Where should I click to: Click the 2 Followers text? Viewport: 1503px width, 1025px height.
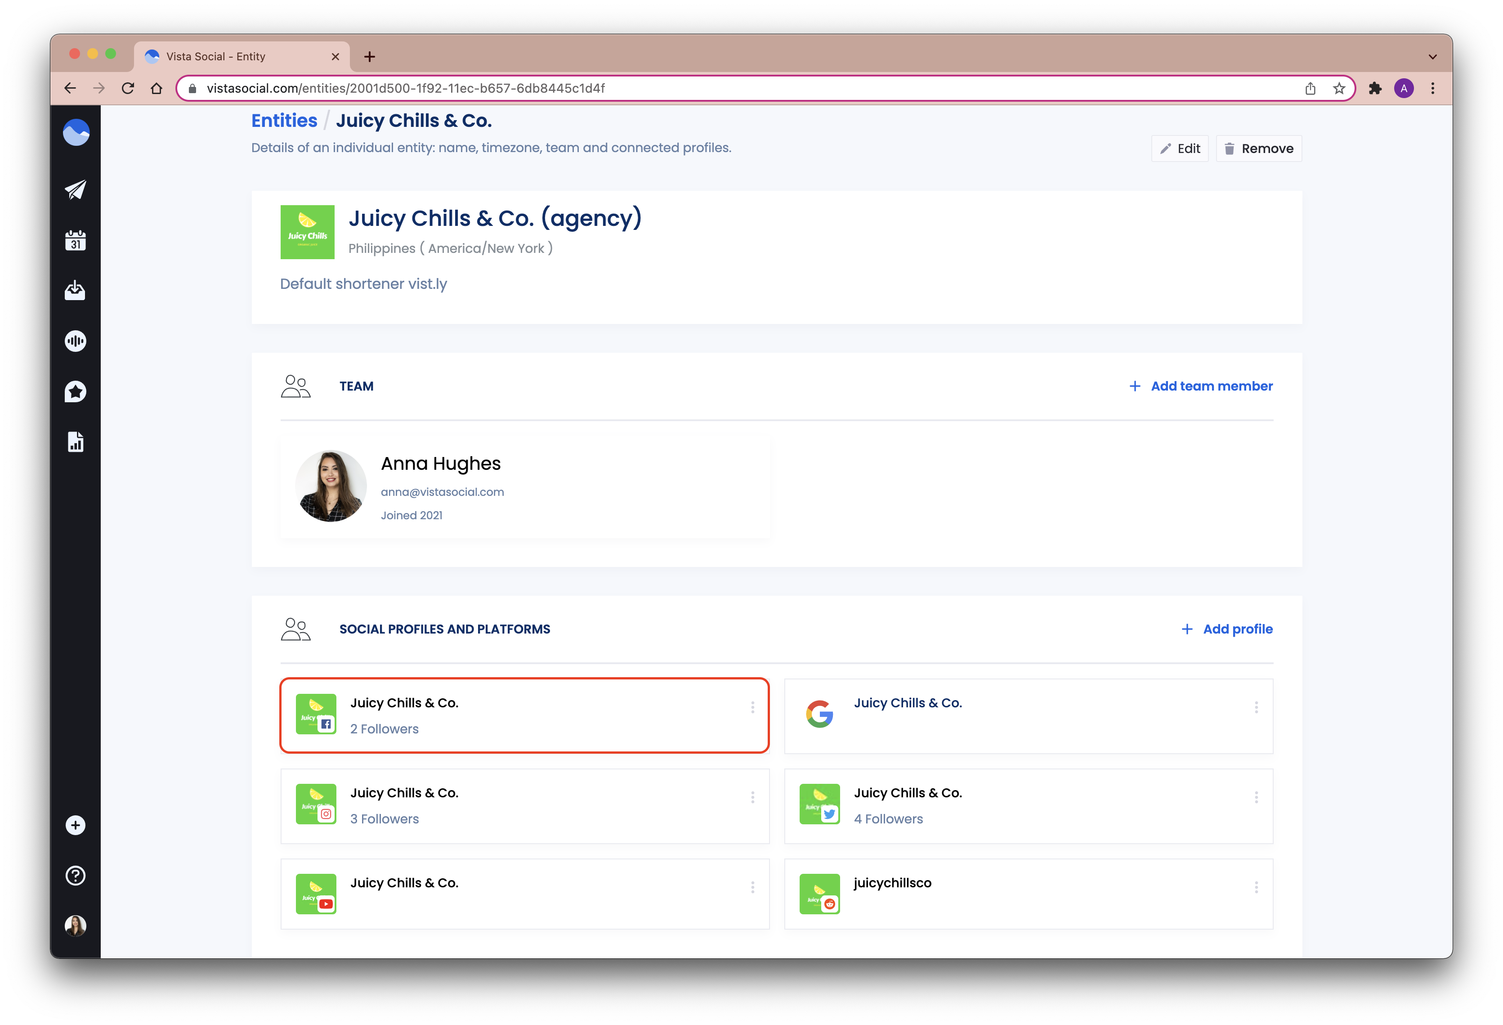coord(384,728)
